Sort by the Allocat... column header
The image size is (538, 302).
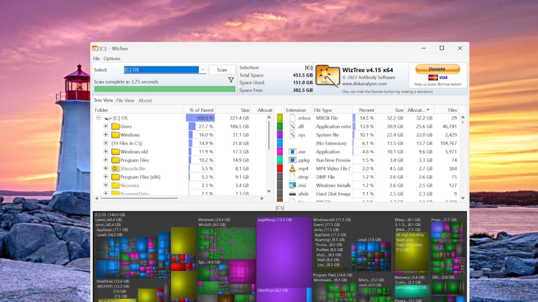[x=419, y=110]
